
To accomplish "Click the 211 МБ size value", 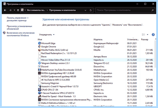I will coord(149,50).
